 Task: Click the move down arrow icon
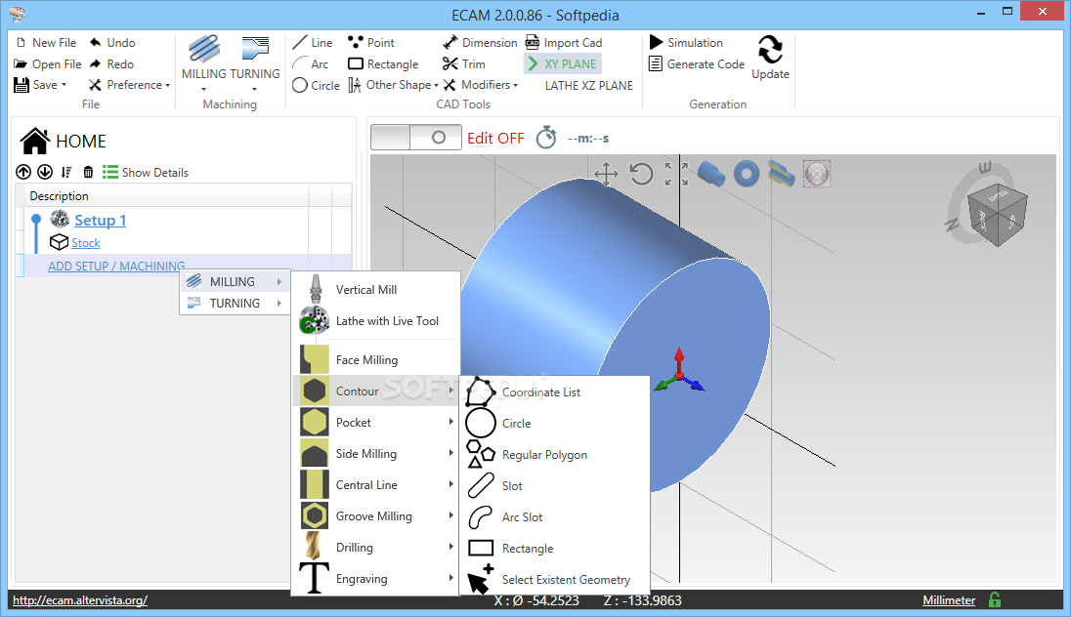coord(45,172)
